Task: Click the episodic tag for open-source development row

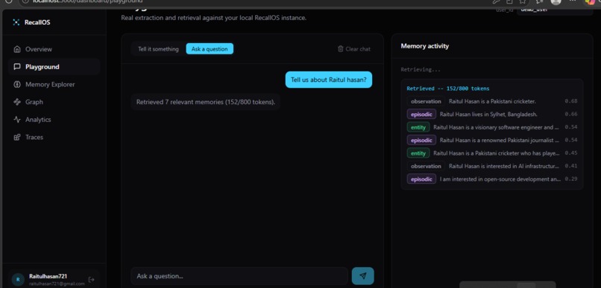Action: (x=421, y=179)
